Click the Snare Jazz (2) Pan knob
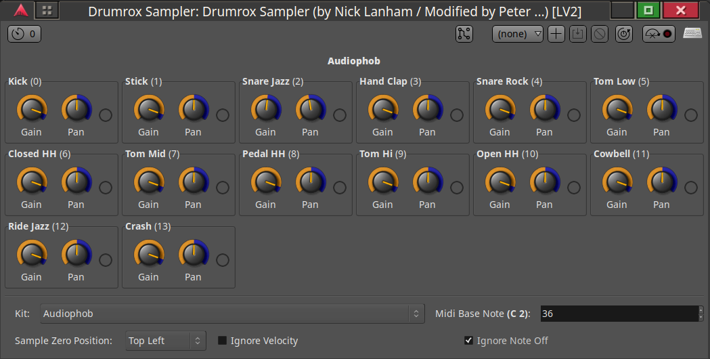The image size is (710, 359). pyautogui.click(x=311, y=109)
